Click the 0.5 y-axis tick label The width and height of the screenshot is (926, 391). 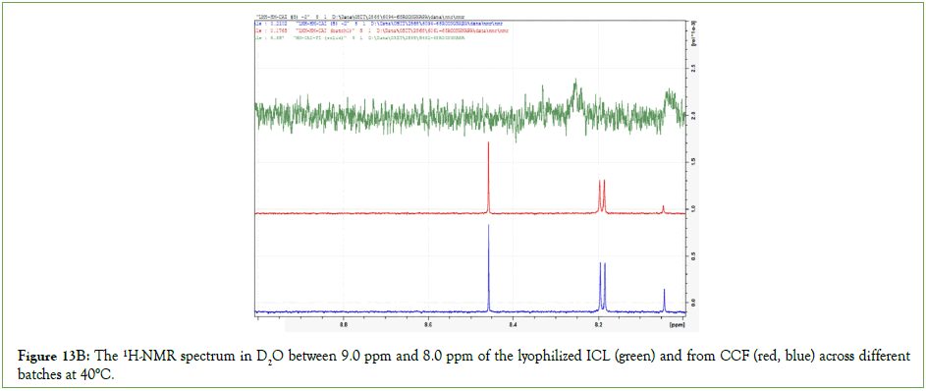[x=694, y=255]
